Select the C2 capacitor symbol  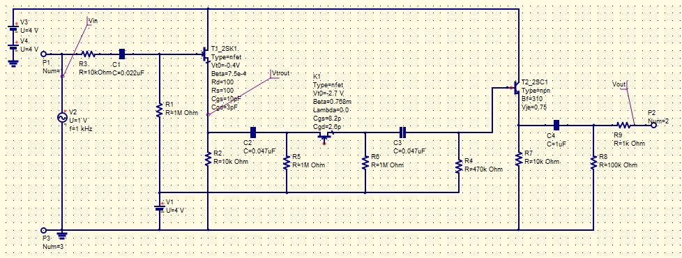[253, 132]
